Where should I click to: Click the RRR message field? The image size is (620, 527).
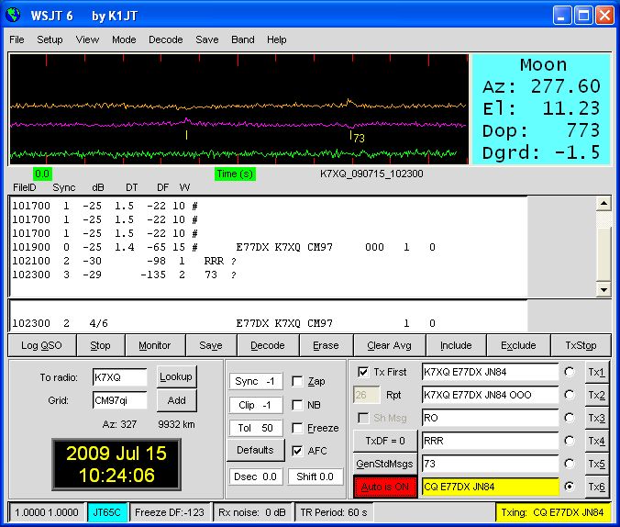click(x=490, y=441)
